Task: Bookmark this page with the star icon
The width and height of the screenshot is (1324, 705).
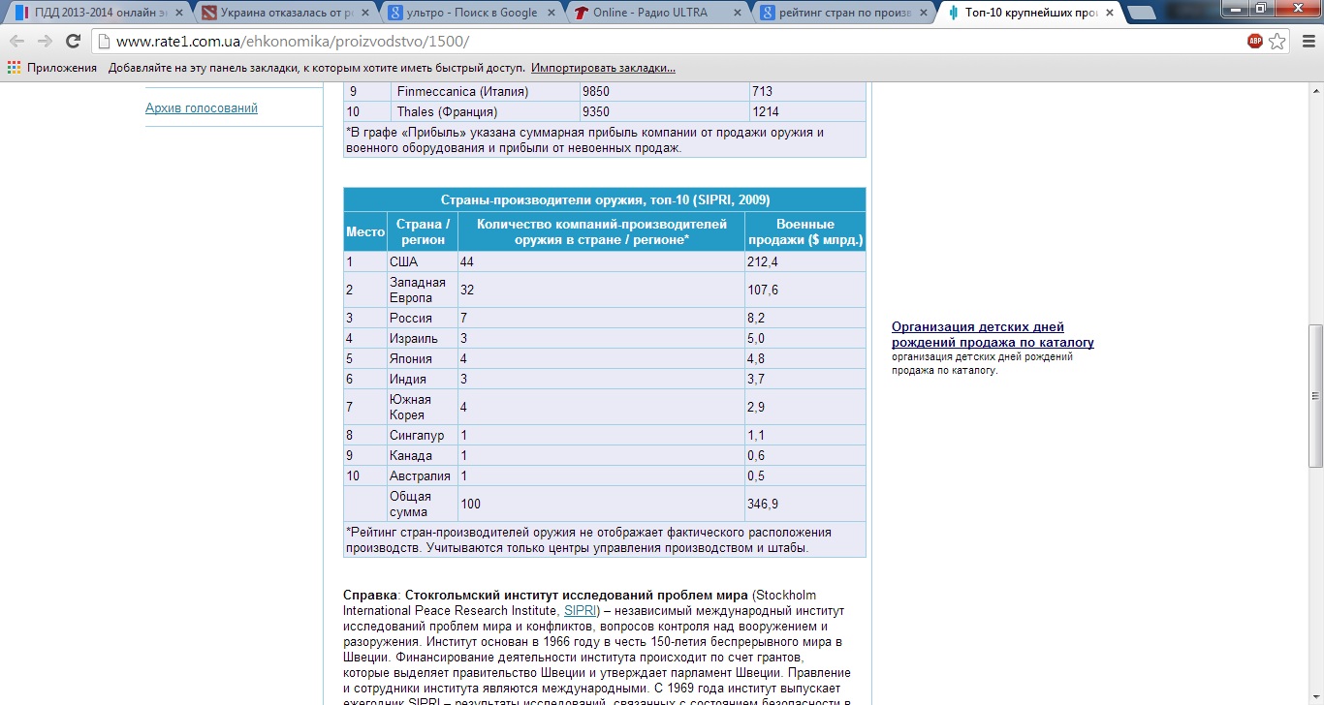Action: [1277, 42]
